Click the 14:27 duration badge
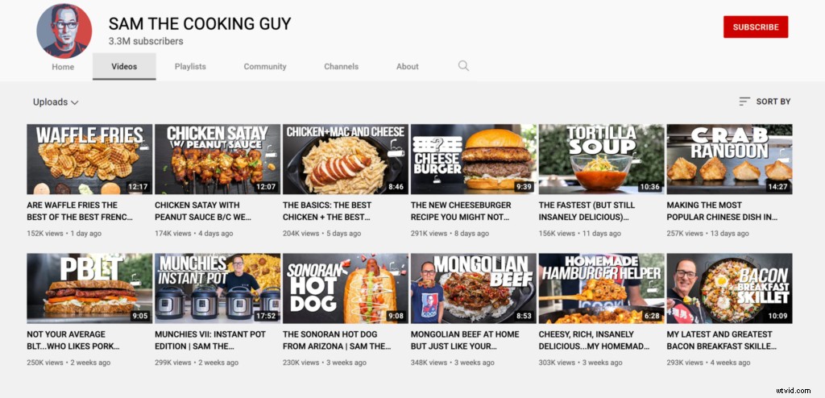825x398 pixels. click(x=779, y=187)
